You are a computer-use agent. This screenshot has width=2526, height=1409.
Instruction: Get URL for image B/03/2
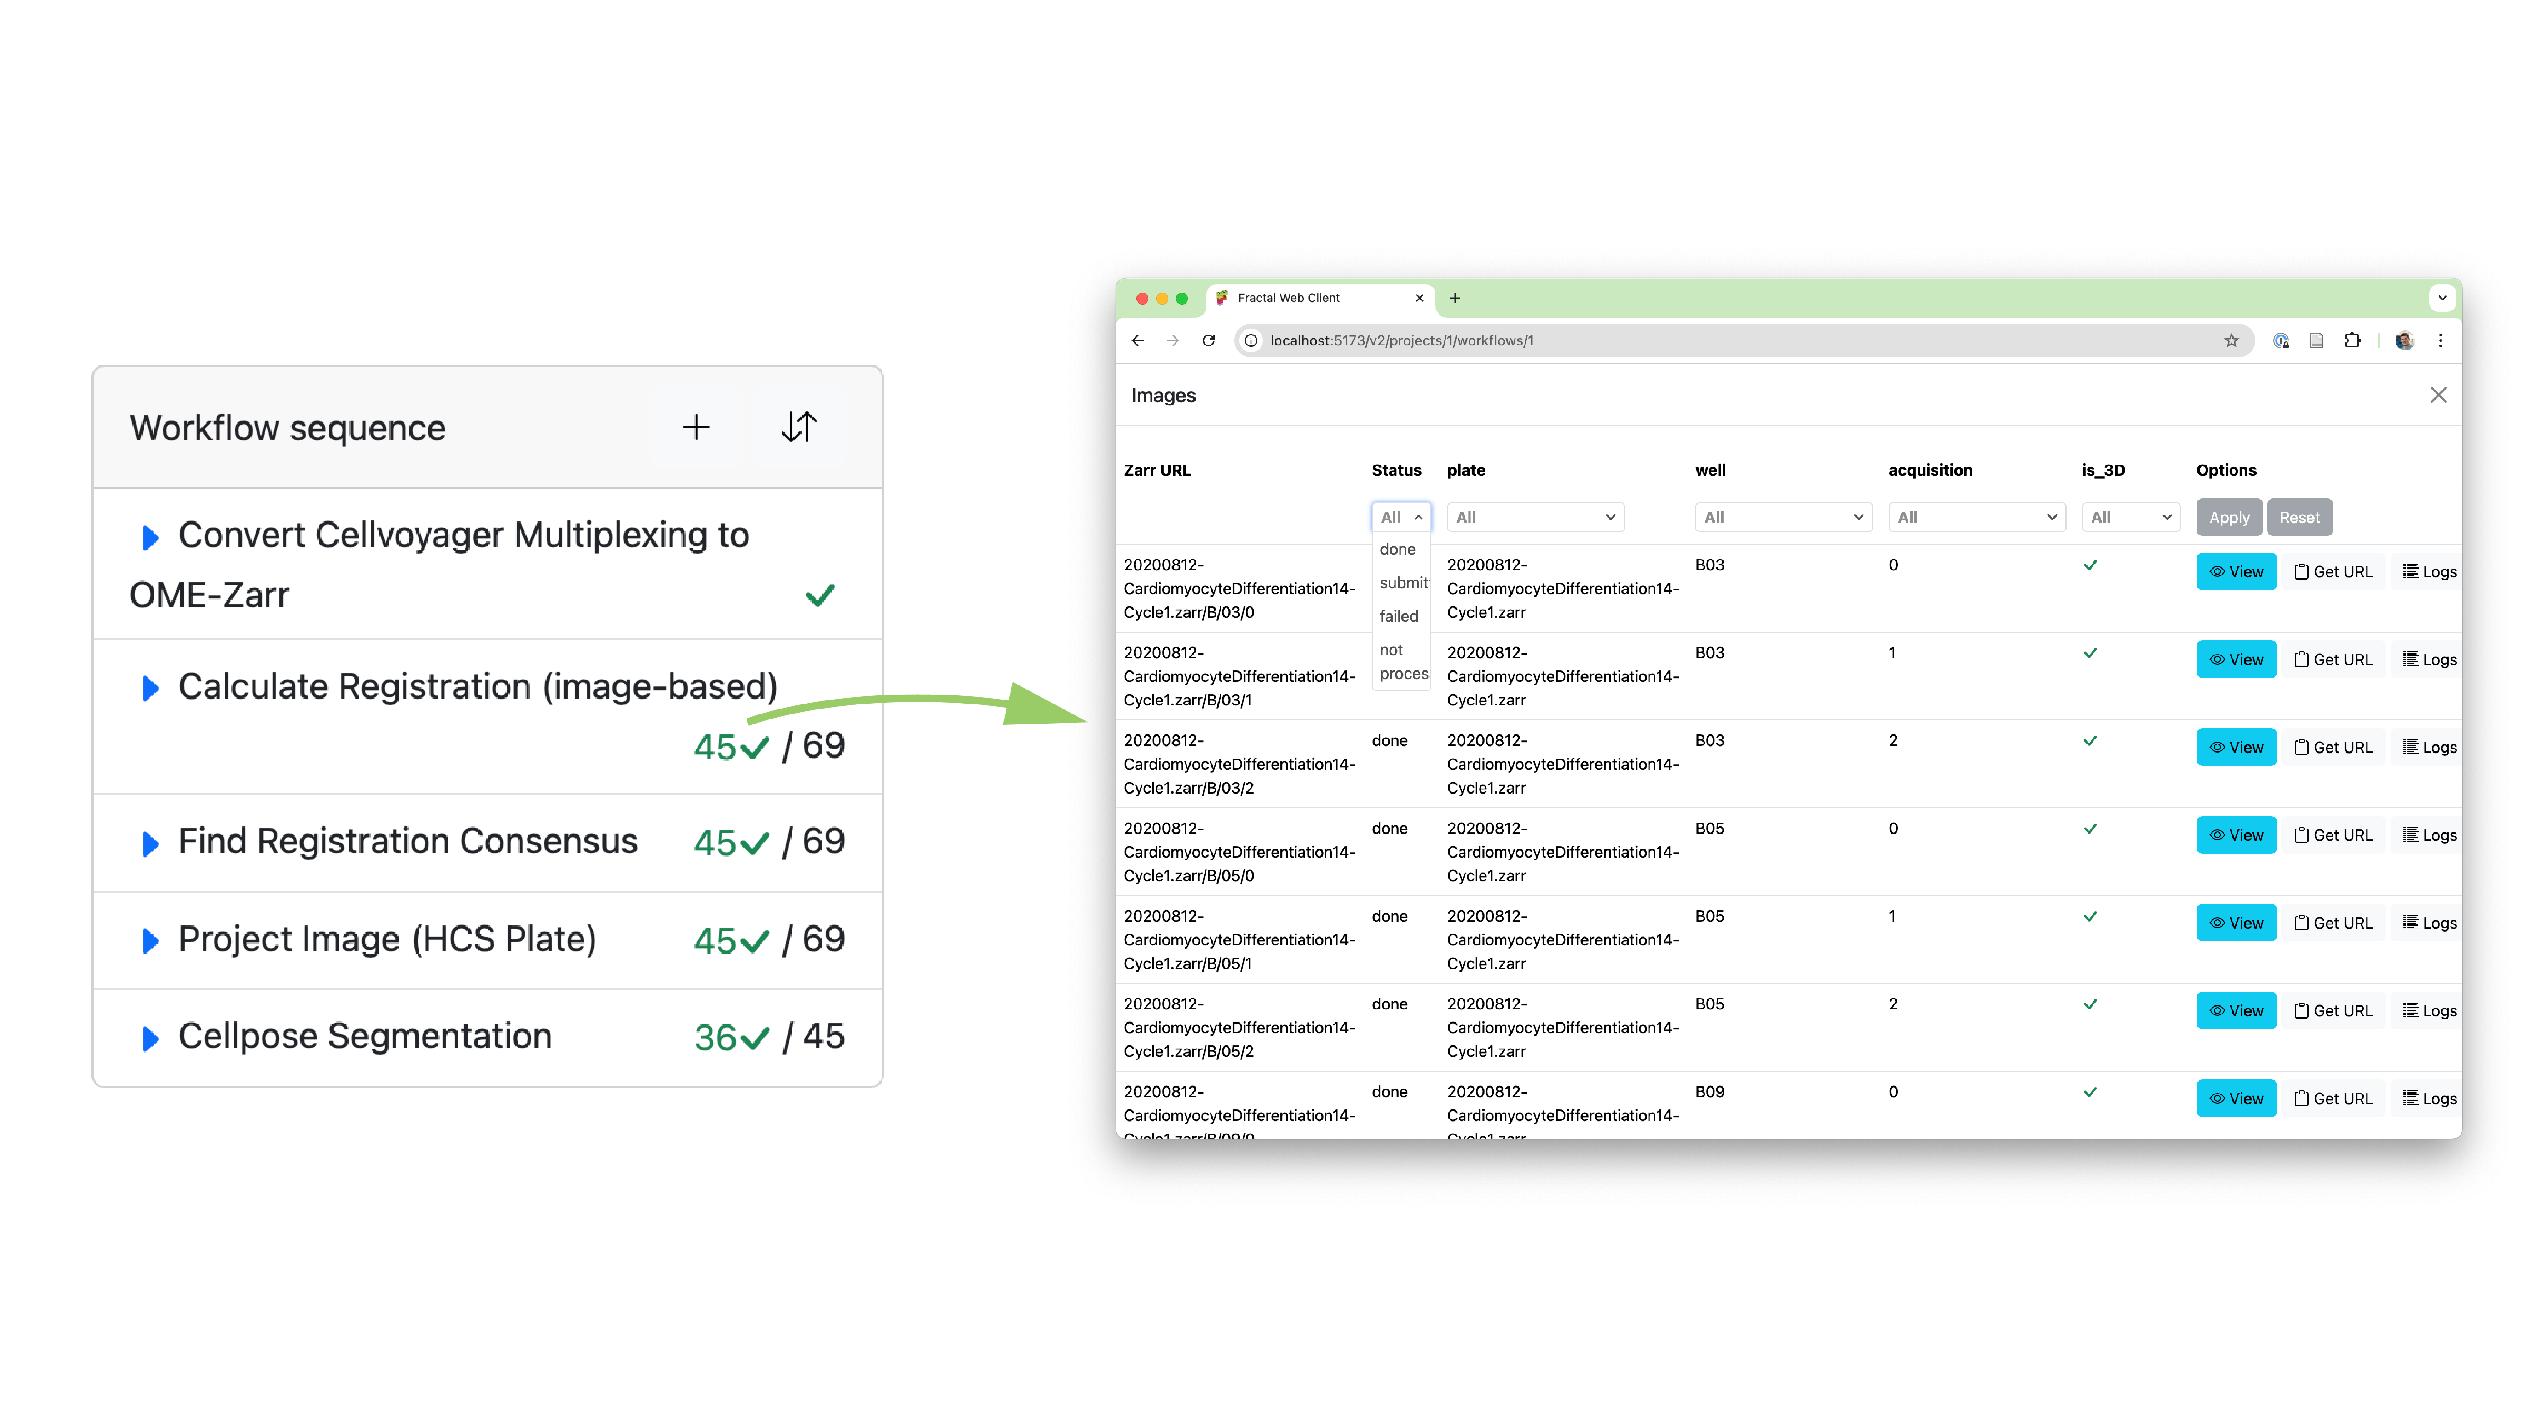click(2333, 747)
